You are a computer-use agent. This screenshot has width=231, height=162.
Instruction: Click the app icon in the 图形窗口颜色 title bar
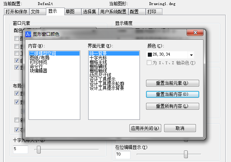point(28,34)
